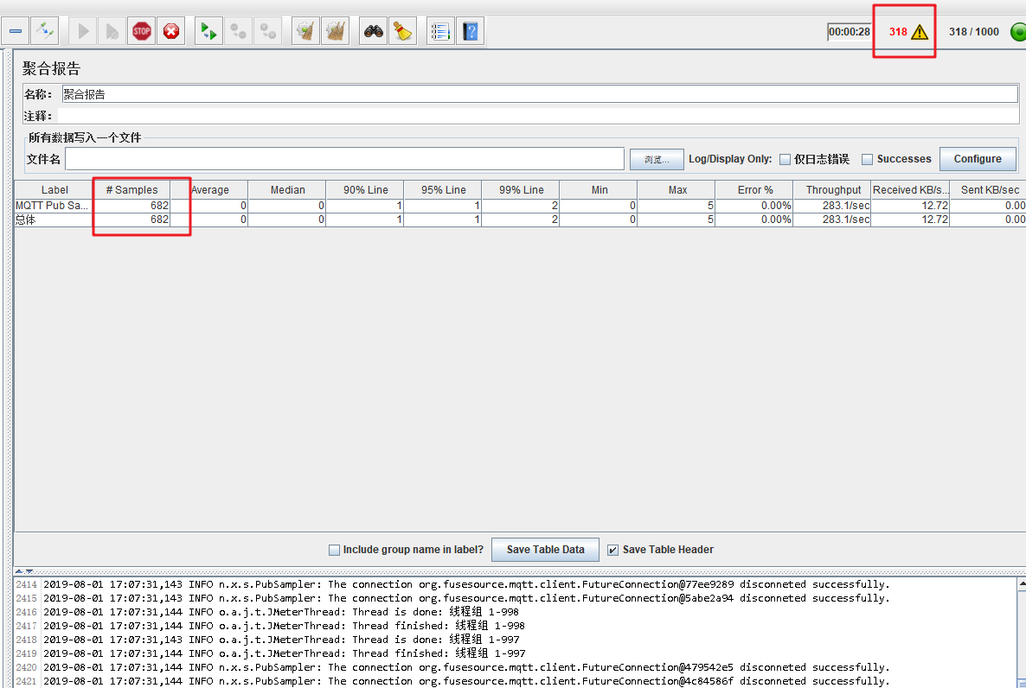Click the Throughput column header

pos(833,189)
